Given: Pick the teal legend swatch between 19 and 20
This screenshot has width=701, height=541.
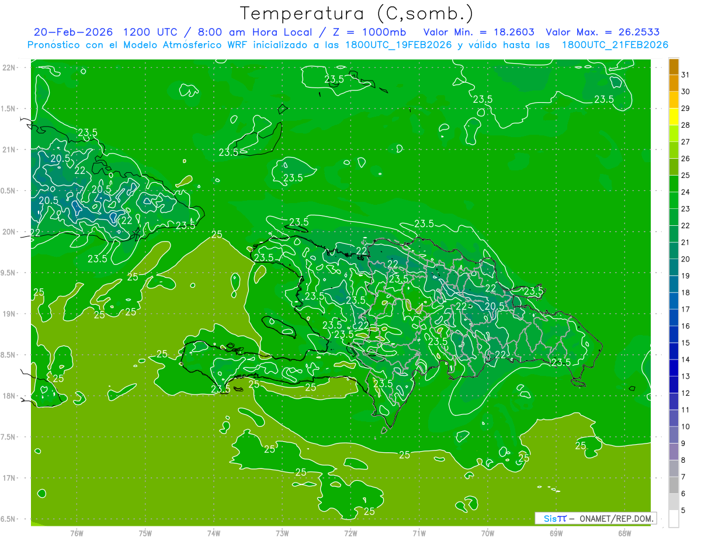Looking at the screenshot, I should click(x=674, y=267).
